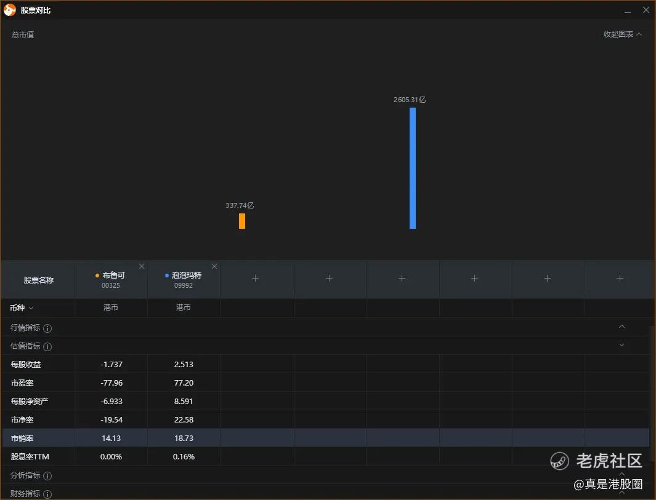Click the info icon beside 分析指标

point(47,476)
